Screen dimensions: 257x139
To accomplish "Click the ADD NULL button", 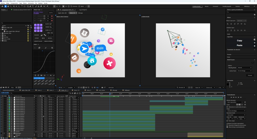I will click(x=50, y=38).
